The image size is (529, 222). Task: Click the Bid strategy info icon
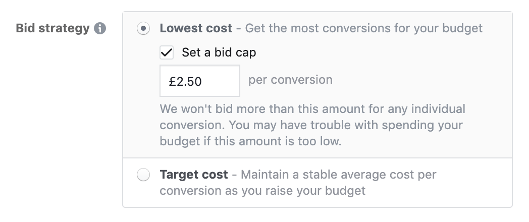click(x=100, y=28)
